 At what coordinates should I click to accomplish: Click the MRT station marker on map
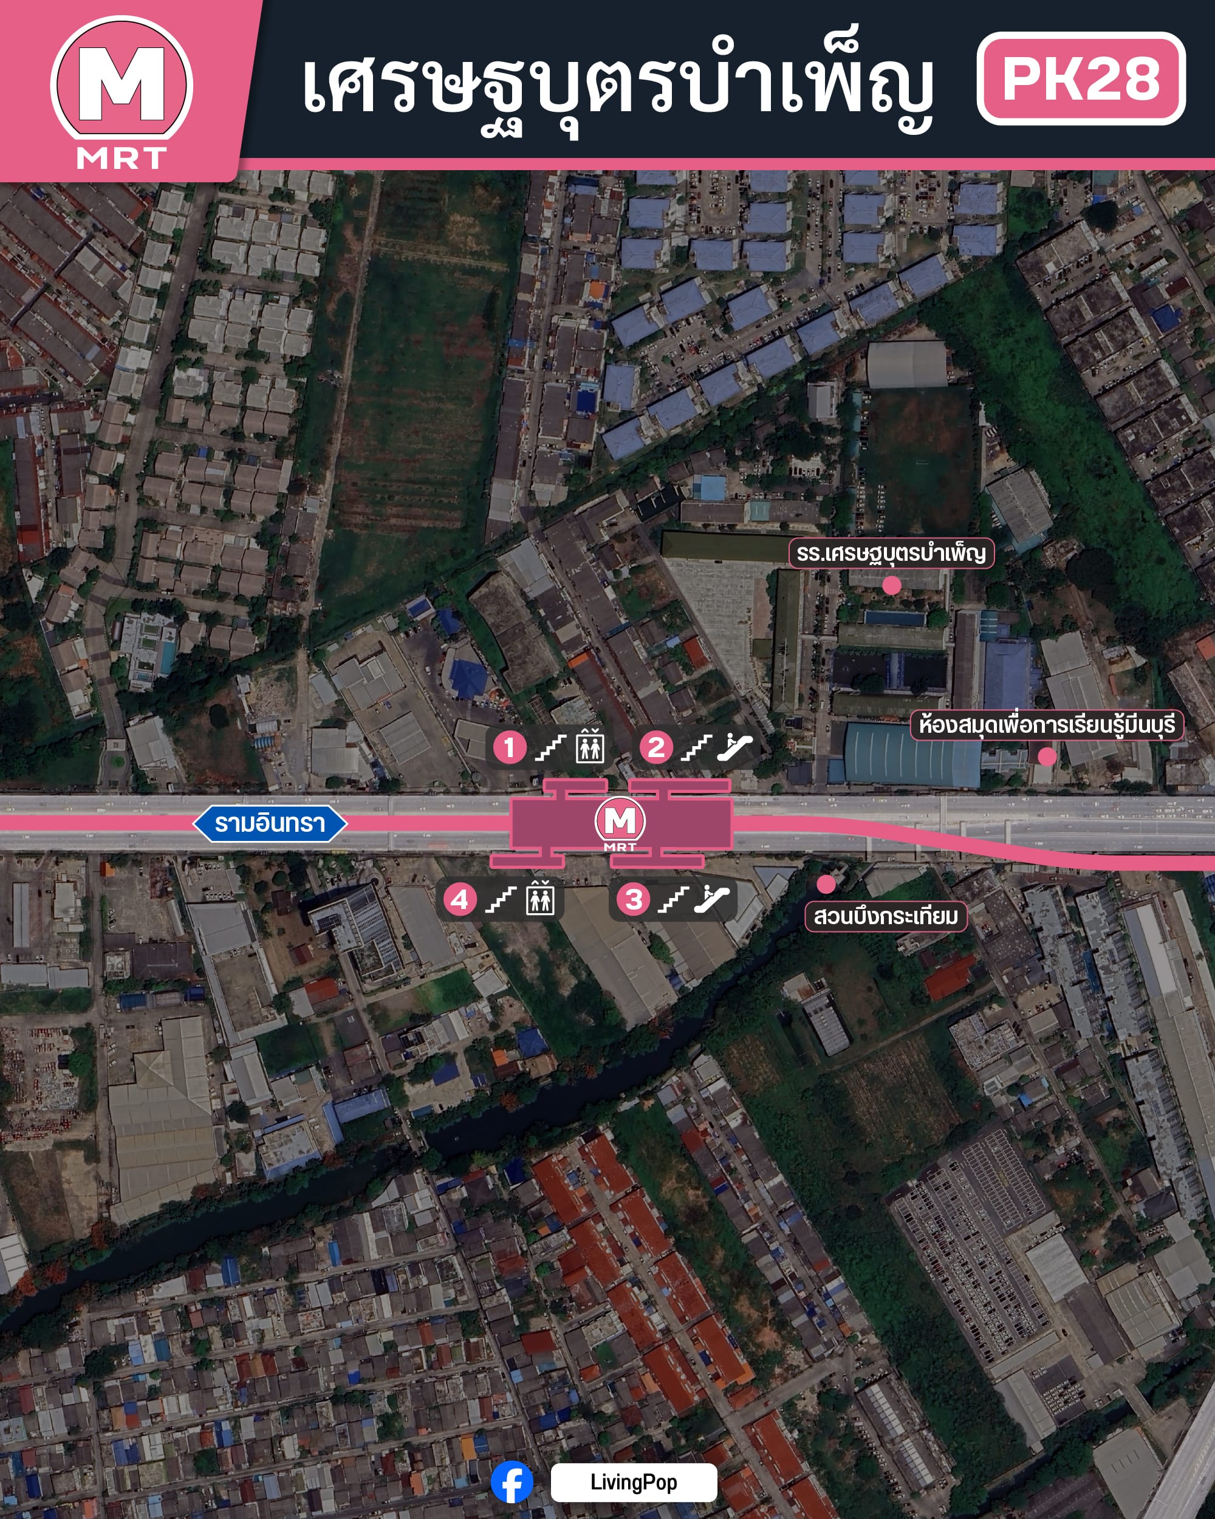[620, 822]
